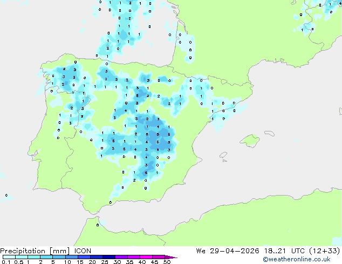Click the '0.5' legend value
This screenshot has width=342, height=264.
[18, 262]
